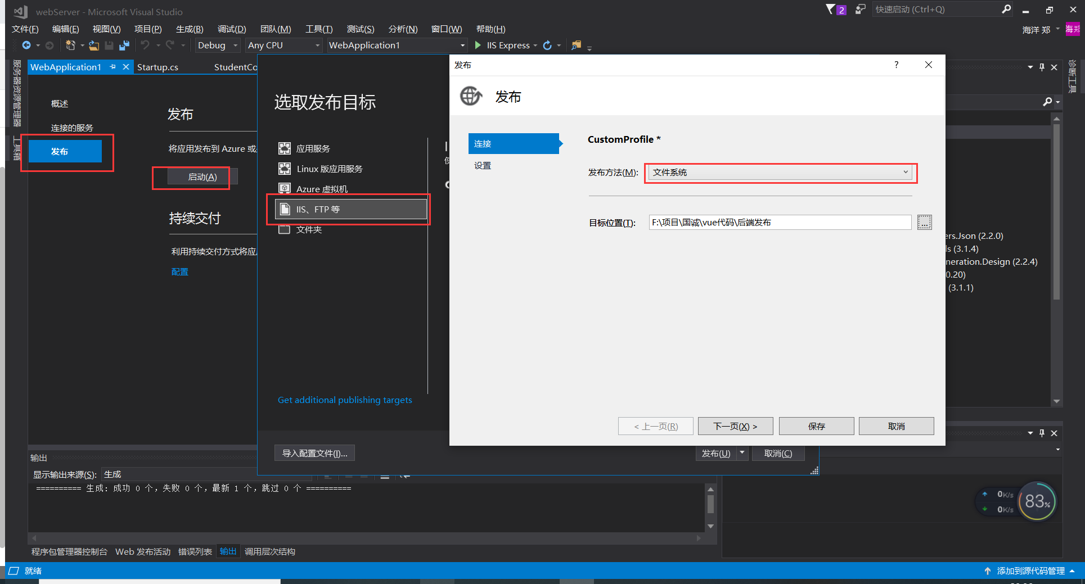
Task: Click the output window vertical scrollbar
Action: pyautogui.click(x=710, y=507)
